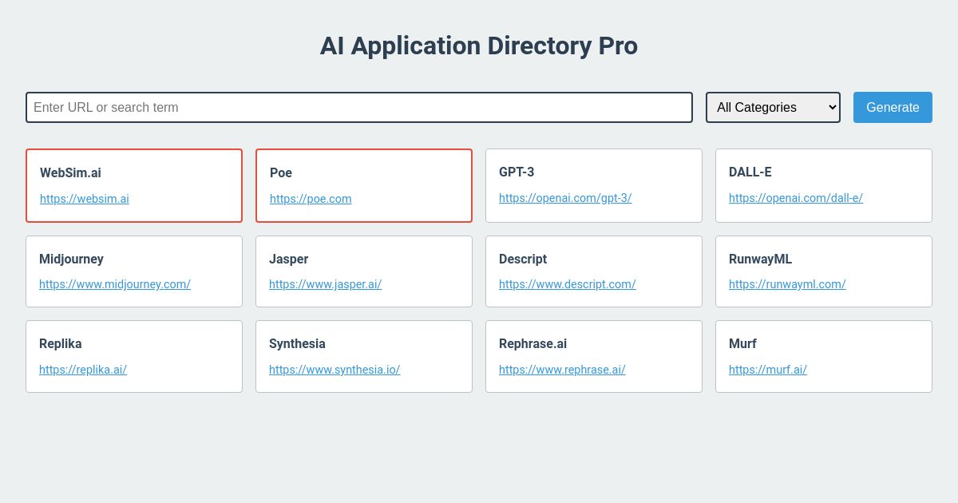This screenshot has width=958, height=503.
Task: Click the Midjourney card title
Action: click(x=71, y=259)
